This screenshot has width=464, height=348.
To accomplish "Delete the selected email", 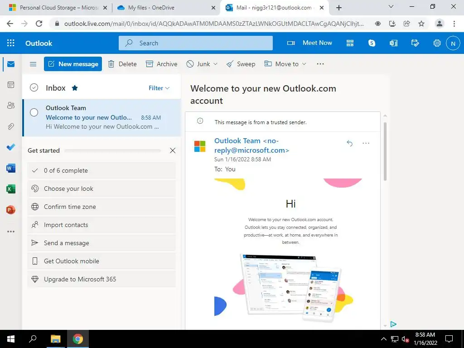I will pos(122,64).
